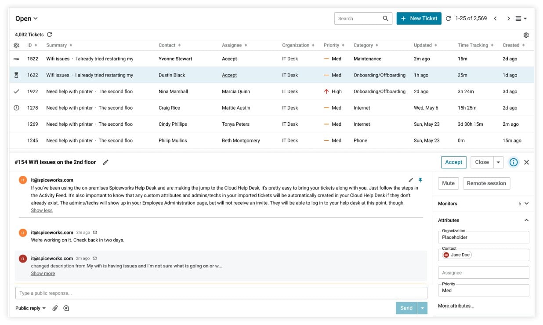Open the Close button dropdown arrow

coord(498,162)
